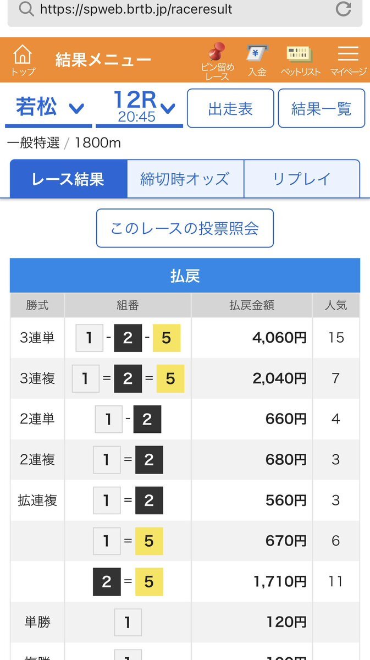This screenshot has width=370, height=660.
Task: Expand the 若松 venue dropdown
Action: (48, 108)
